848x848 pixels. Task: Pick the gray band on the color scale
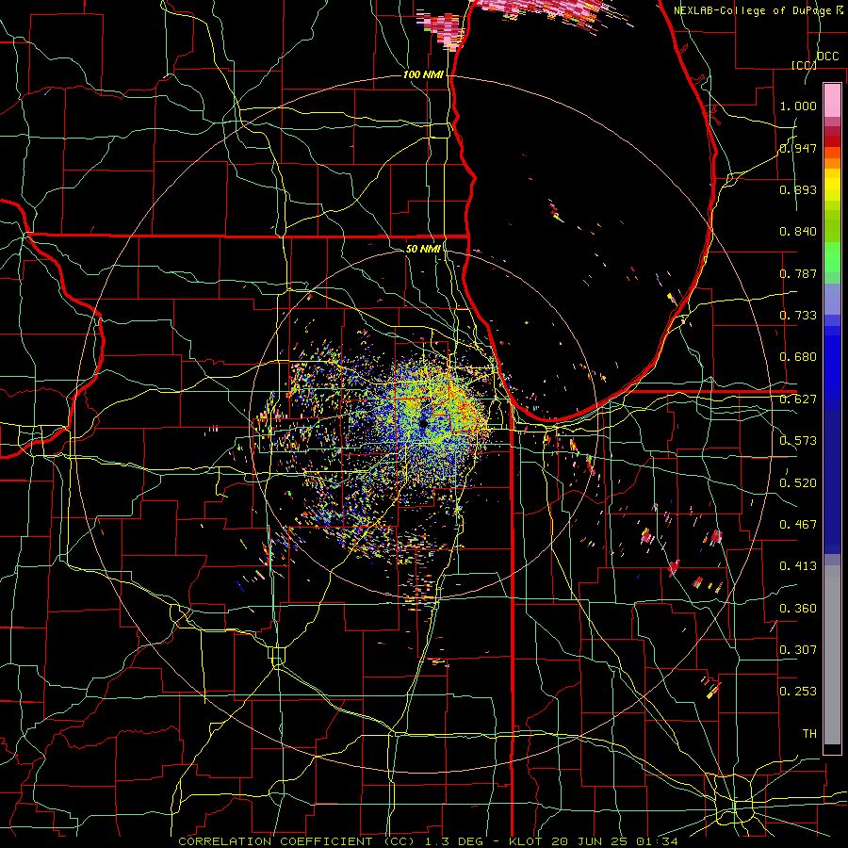[832, 655]
